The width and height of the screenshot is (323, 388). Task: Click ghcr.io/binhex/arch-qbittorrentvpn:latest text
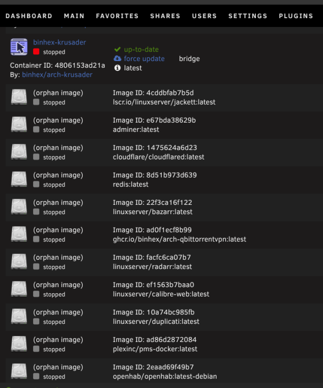click(179, 240)
